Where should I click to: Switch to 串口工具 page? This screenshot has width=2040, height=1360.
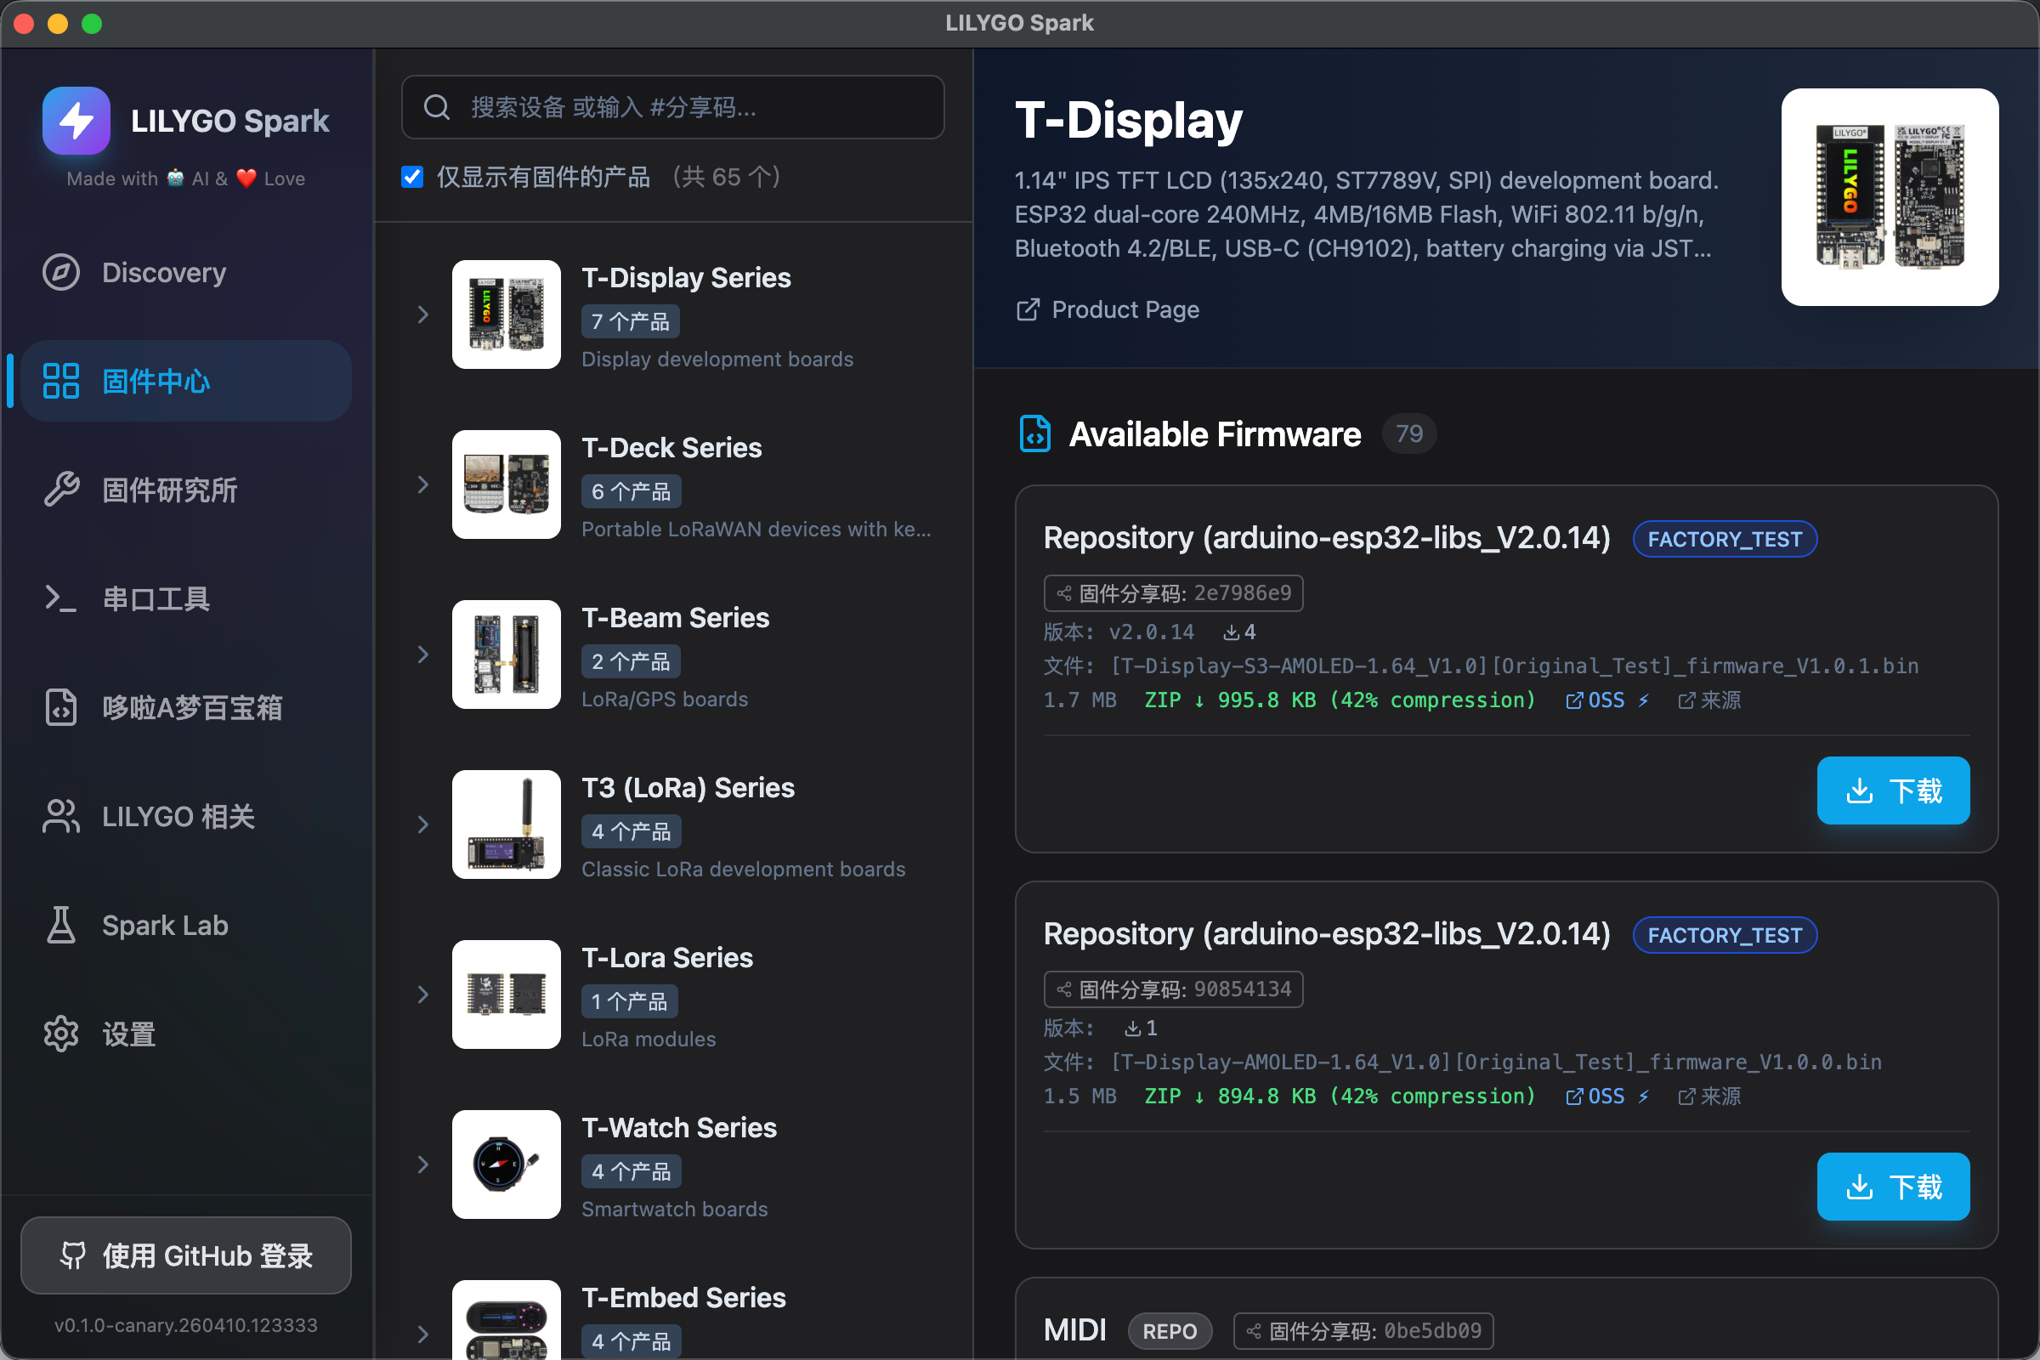(x=186, y=598)
